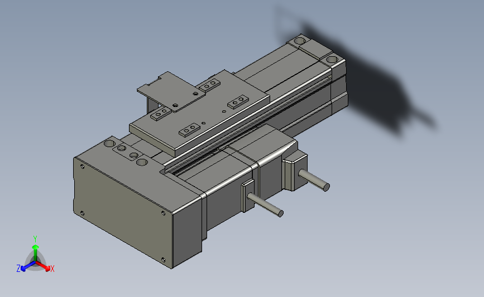Select the thin sensor bracket plate above the carriage
The width and height of the screenshot is (484, 297).
[171, 91]
